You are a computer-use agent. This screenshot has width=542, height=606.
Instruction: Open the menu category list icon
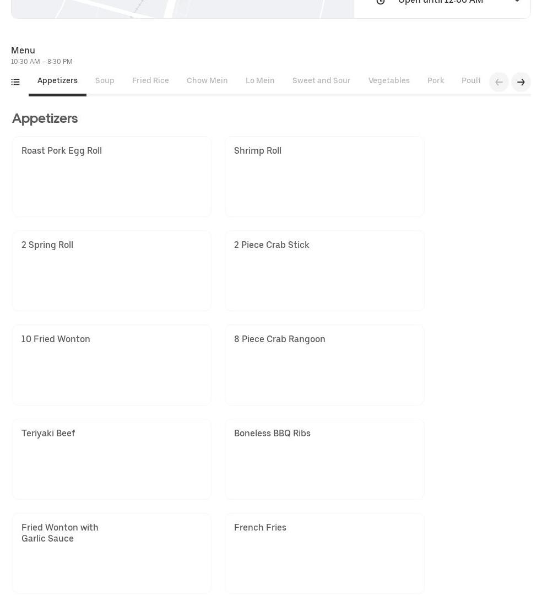click(15, 82)
